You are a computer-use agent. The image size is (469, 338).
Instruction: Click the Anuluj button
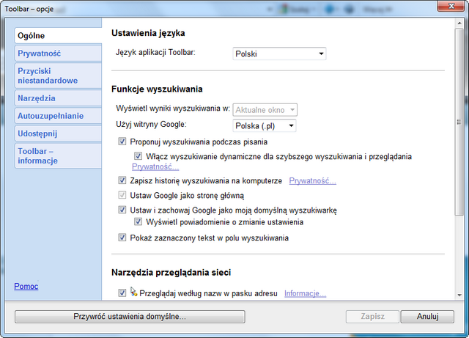427,317
